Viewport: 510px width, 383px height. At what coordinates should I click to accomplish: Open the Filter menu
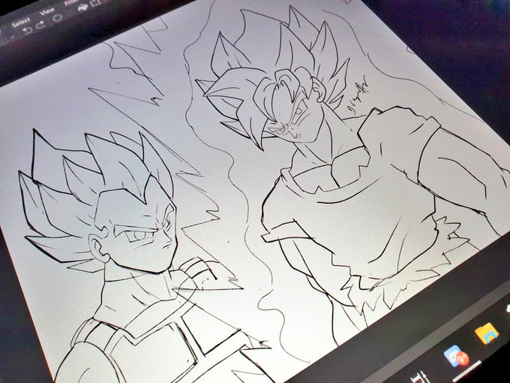click(70, 3)
